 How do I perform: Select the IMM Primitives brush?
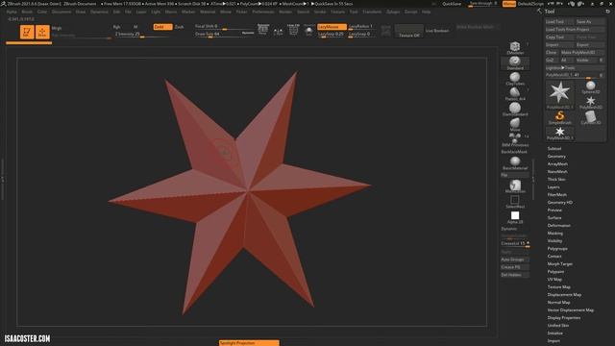515,140
